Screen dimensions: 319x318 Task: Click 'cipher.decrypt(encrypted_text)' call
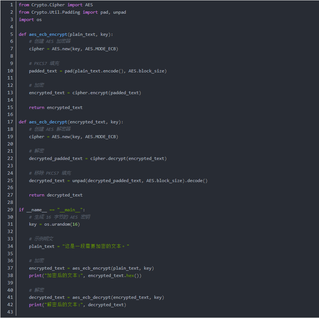point(128,158)
